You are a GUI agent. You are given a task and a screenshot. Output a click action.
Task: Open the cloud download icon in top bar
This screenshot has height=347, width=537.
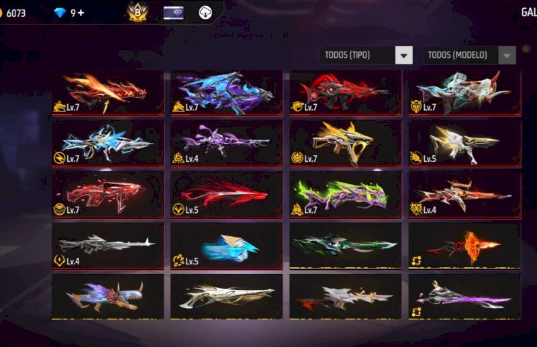(205, 13)
